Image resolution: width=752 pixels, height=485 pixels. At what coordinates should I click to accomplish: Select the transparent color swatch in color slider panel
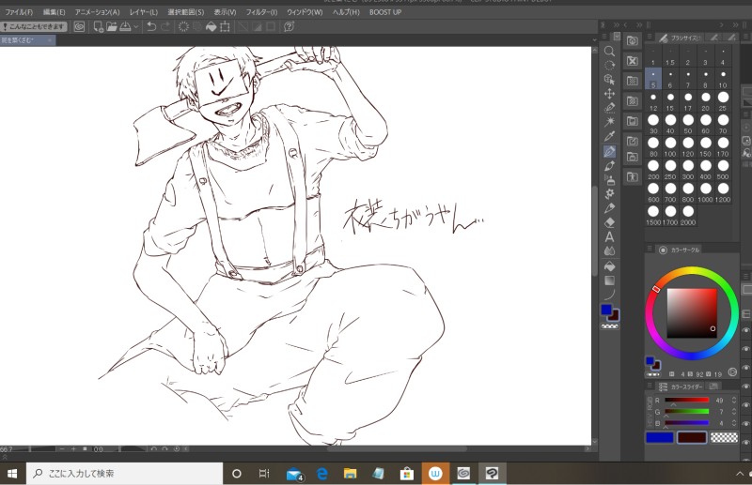[x=723, y=438]
